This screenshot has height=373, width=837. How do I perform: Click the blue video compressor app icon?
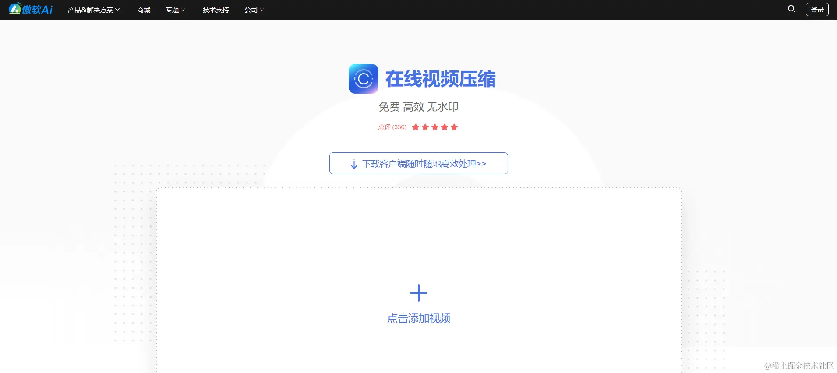(364, 79)
